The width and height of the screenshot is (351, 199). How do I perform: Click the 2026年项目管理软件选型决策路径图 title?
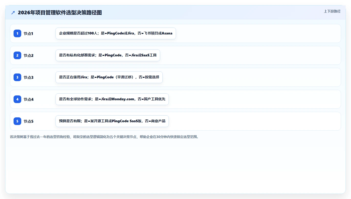click(x=60, y=13)
